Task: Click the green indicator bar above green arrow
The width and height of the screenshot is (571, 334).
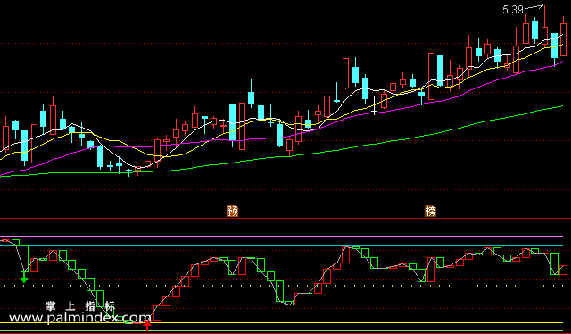Action: tap(24, 258)
